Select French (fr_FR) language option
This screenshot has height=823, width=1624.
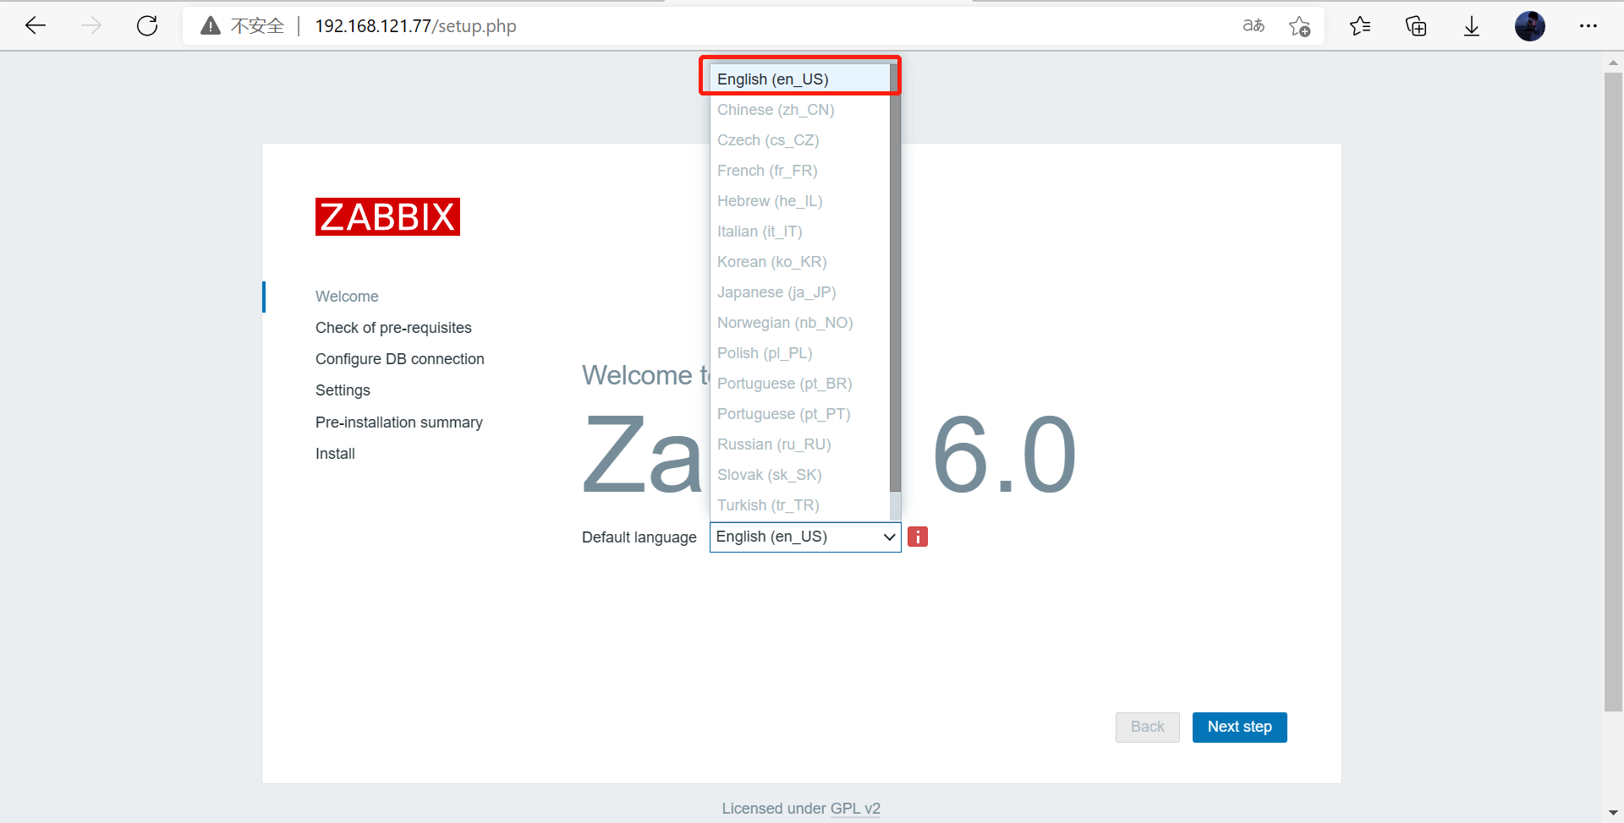pyautogui.click(x=800, y=171)
